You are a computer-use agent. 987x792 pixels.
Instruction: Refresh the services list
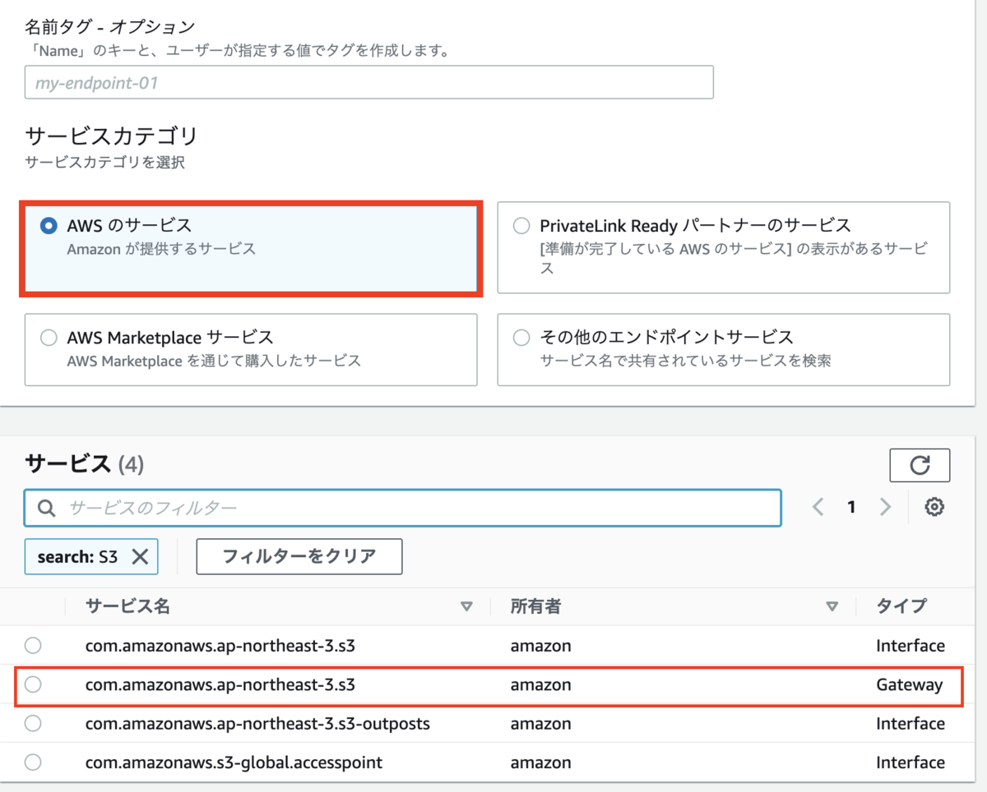click(x=920, y=465)
